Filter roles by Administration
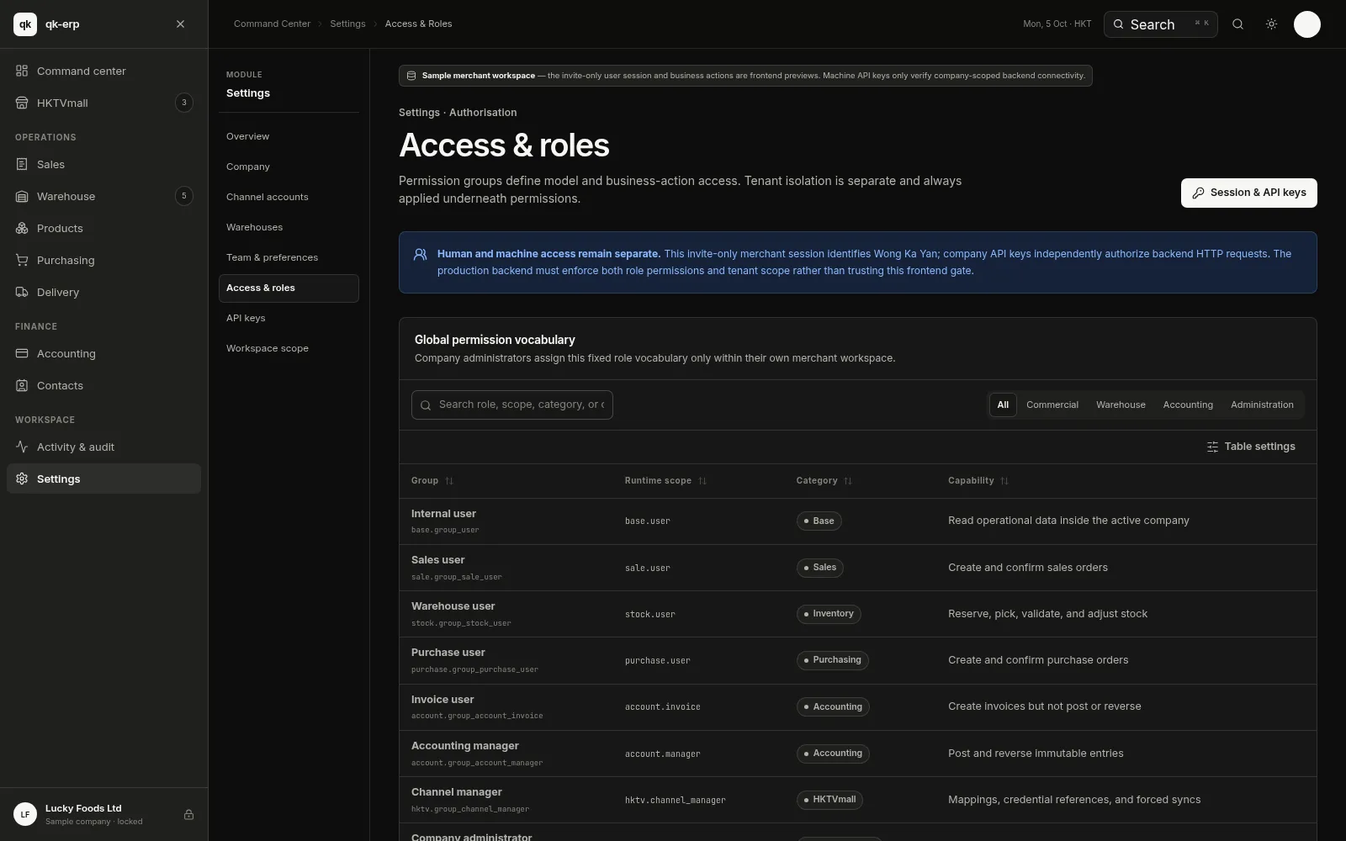Image resolution: width=1346 pixels, height=841 pixels. [1262, 405]
